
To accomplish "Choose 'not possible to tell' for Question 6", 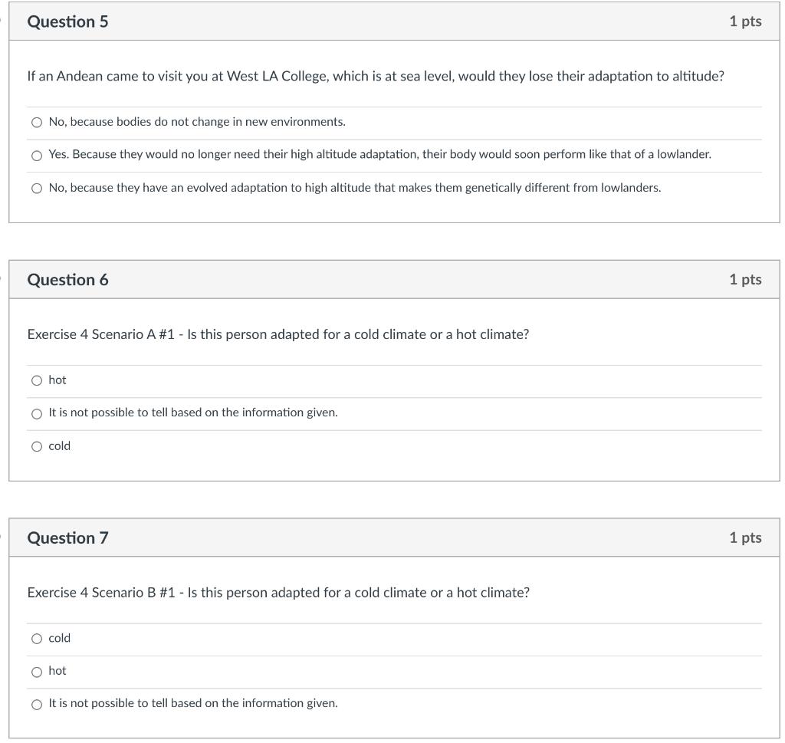I will [x=37, y=413].
